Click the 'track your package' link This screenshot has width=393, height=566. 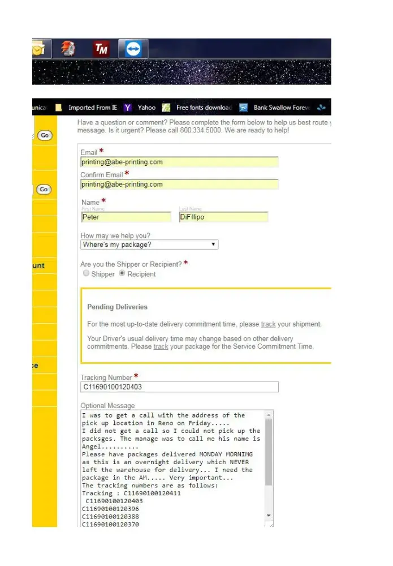(x=161, y=346)
